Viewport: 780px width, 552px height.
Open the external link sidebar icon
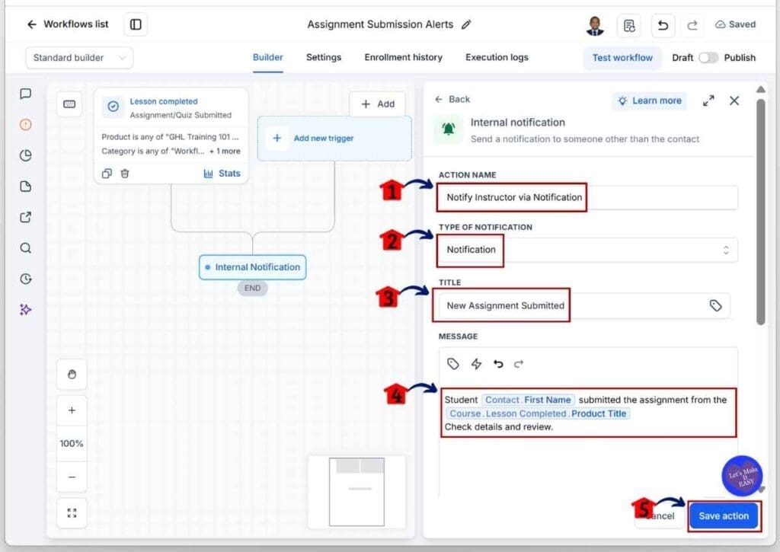tap(25, 217)
